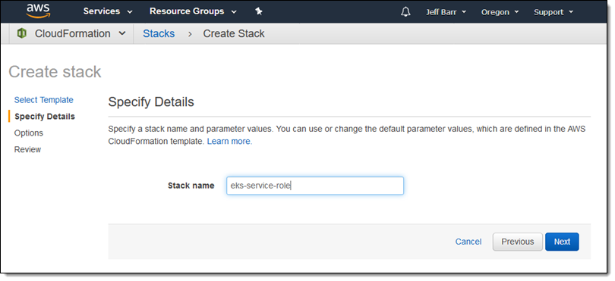The image size is (615, 281).
Task: Open the Learn more link
Action: pyautogui.click(x=229, y=142)
